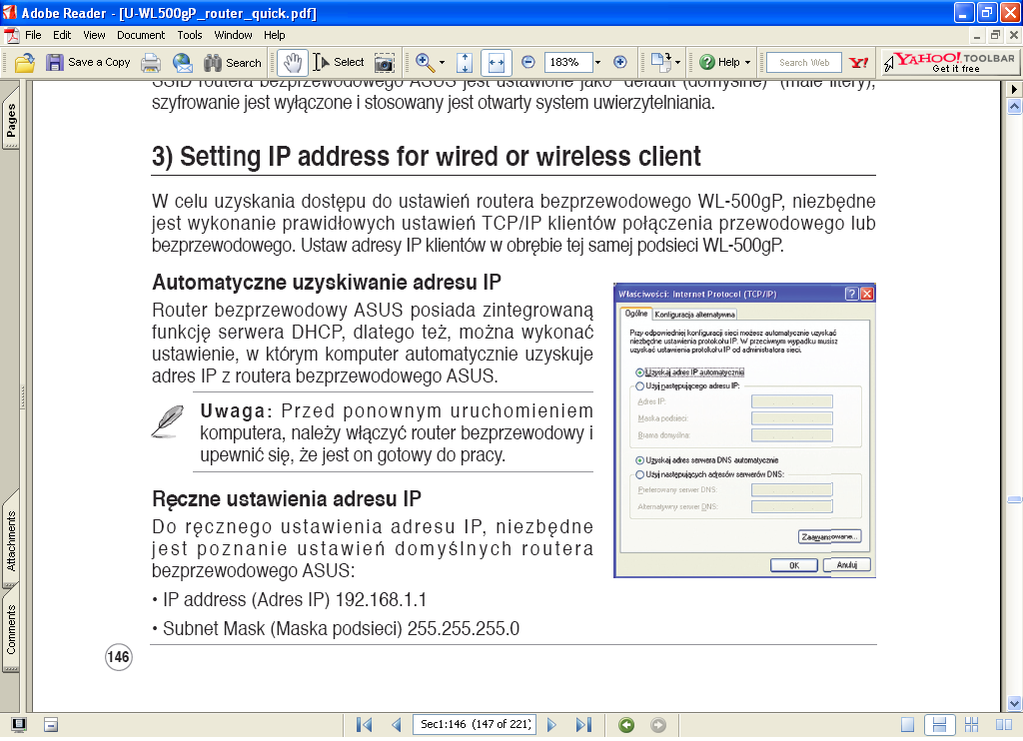
Task: Expand the rotate view dropdown arrow
Action: (x=678, y=63)
